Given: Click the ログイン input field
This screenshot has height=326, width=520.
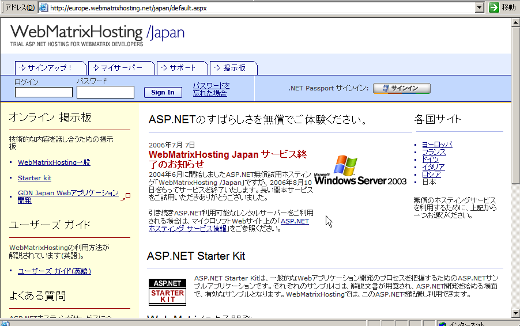Looking at the screenshot, I should click(43, 92).
